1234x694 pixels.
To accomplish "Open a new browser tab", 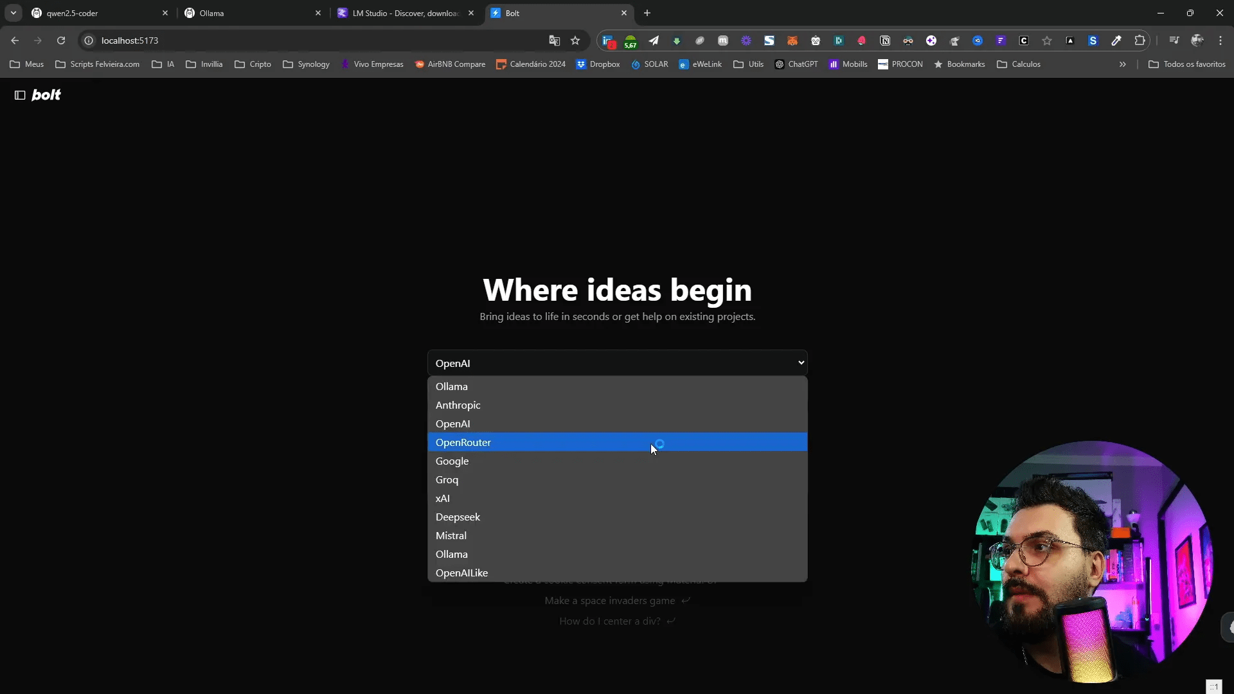I will click(x=647, y=13).
